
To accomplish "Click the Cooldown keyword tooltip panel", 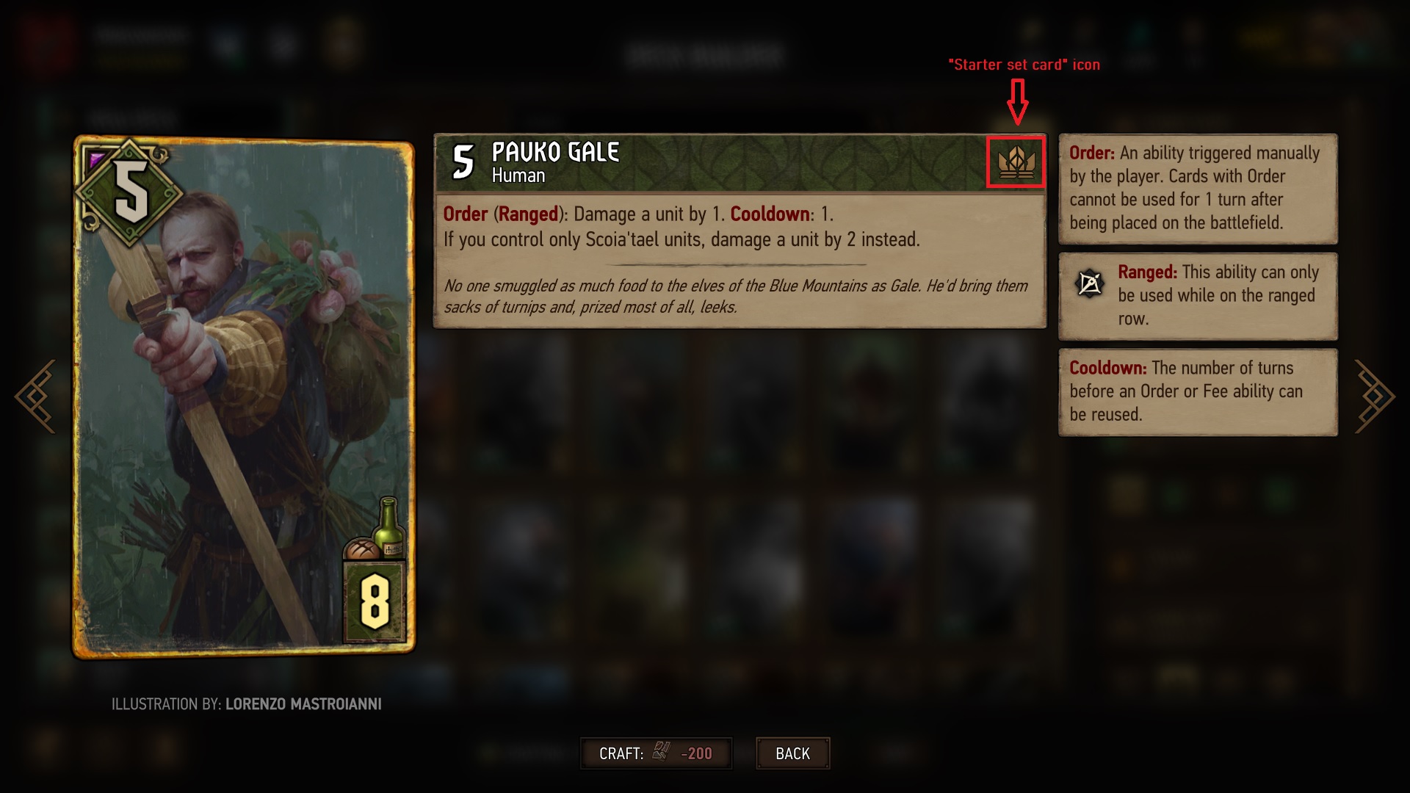I will tap(1198, 392).
